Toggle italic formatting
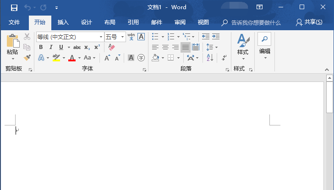 (51, 47)
